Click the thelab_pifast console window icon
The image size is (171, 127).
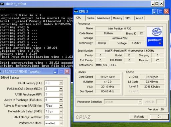[x=2, y=4]
